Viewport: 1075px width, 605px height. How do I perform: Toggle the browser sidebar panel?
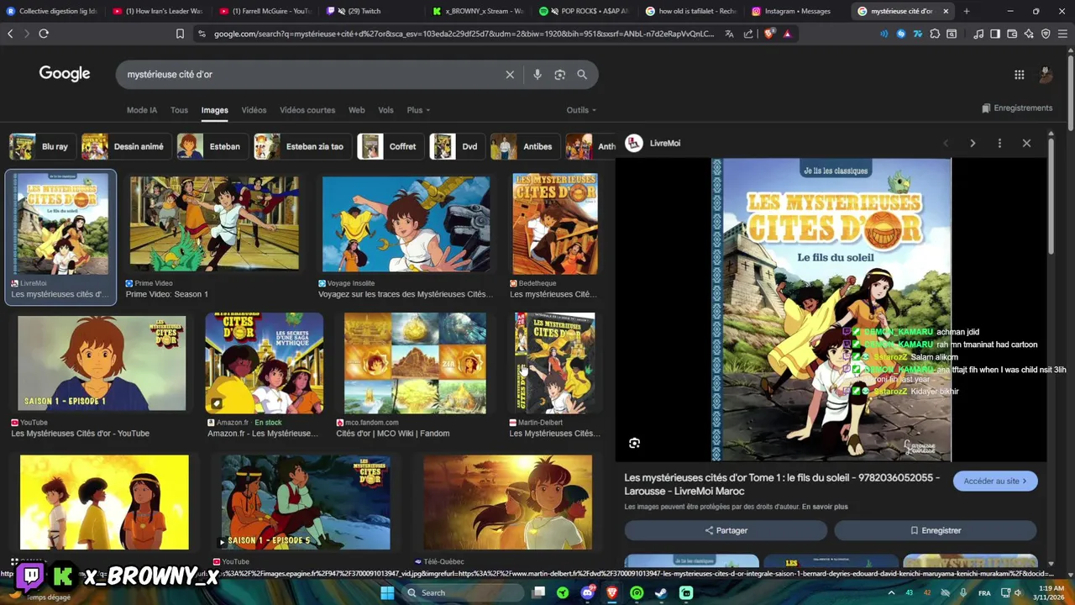[x=995, y=34]
